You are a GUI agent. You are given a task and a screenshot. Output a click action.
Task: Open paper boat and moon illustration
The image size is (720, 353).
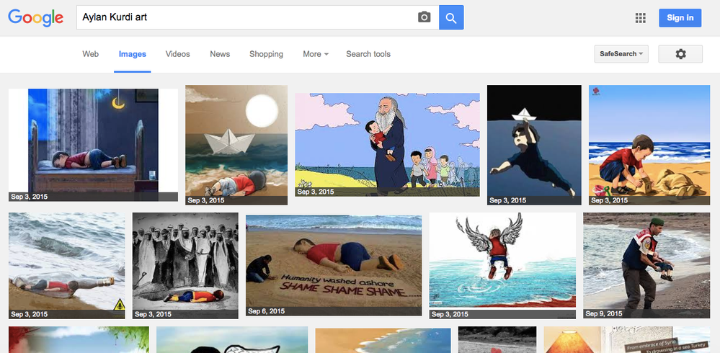[236, 145]
